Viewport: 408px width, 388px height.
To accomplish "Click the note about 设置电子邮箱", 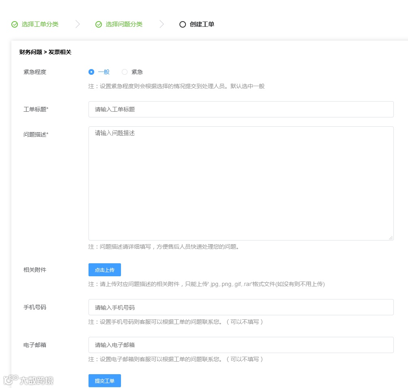I will point(176,359).
